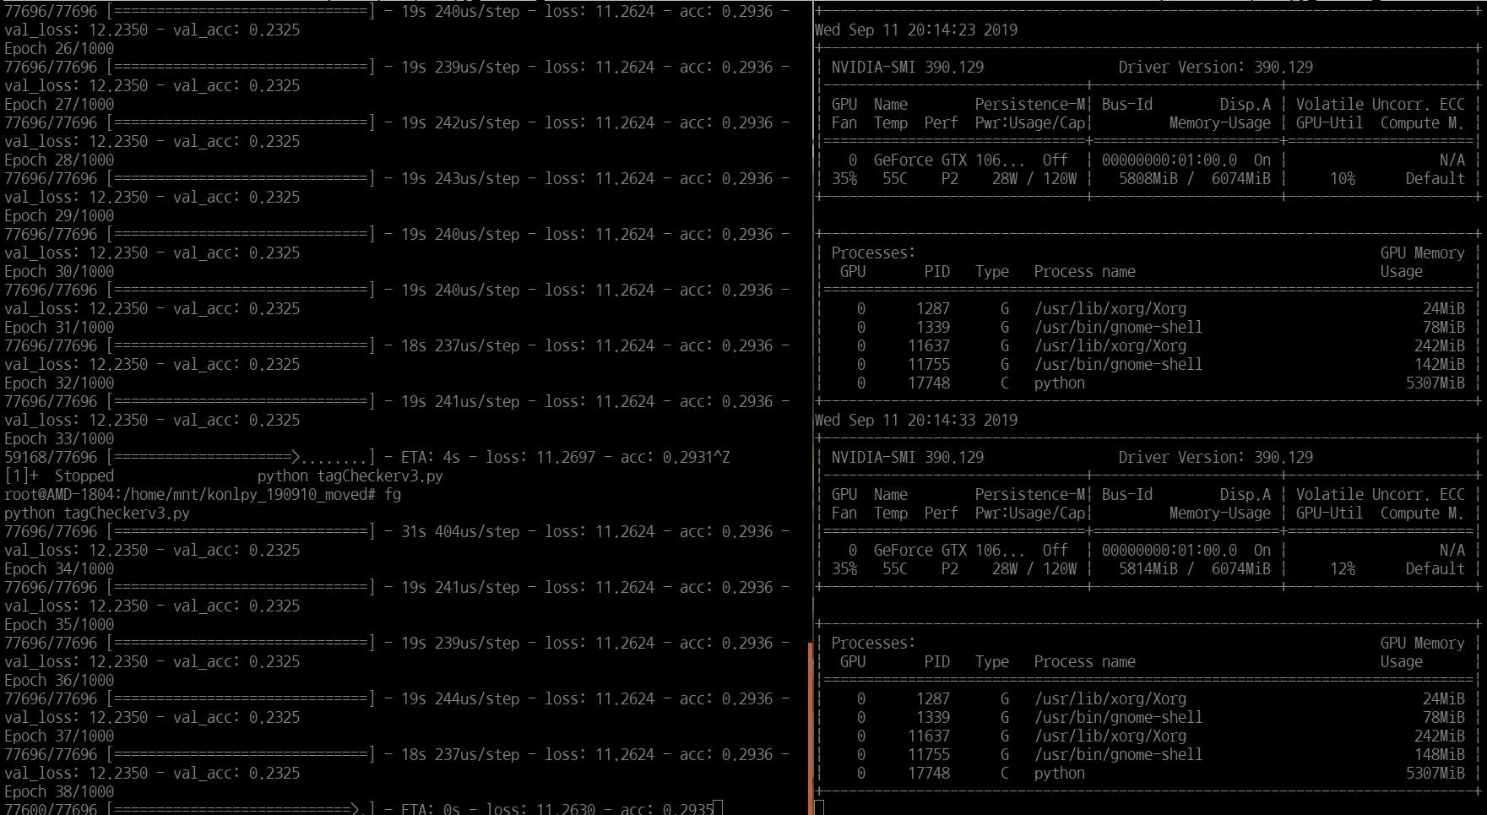This screenshot has width=1487, height=815.
Task: Click the "Epoch 33/1000" line
Action: pyautogui.click(x=59, y=439)
